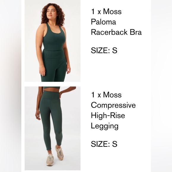
Task: Click the beige sneakers in legging photo
Action: 55,155
